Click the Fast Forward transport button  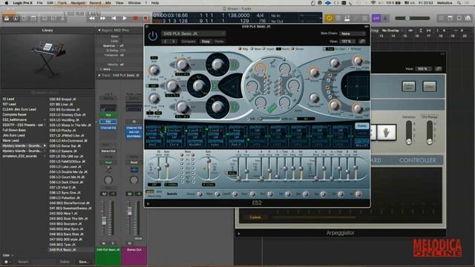[x=102, y=19]
